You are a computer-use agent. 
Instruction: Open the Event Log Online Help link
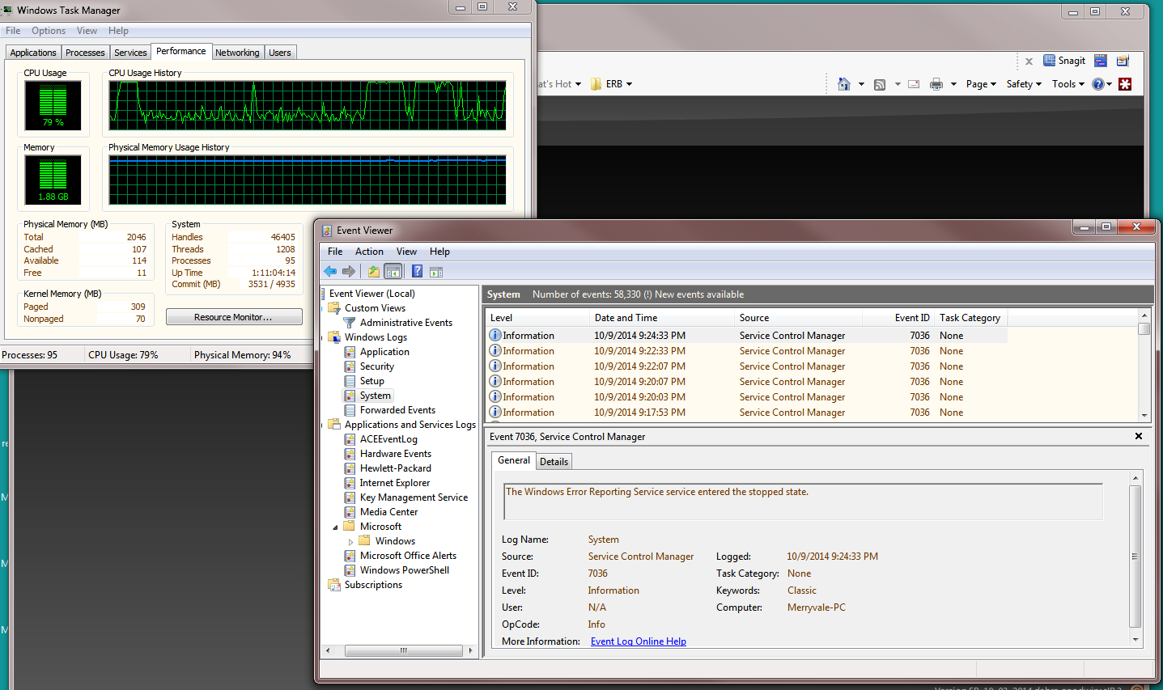638,641
